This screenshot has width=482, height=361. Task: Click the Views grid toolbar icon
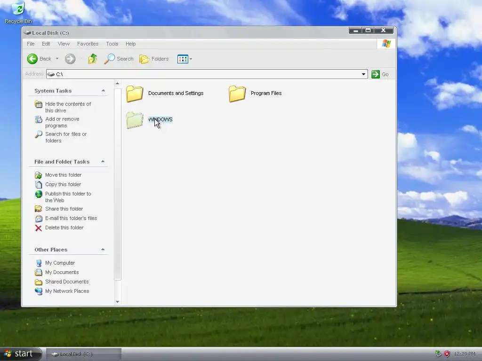point(183,59)
